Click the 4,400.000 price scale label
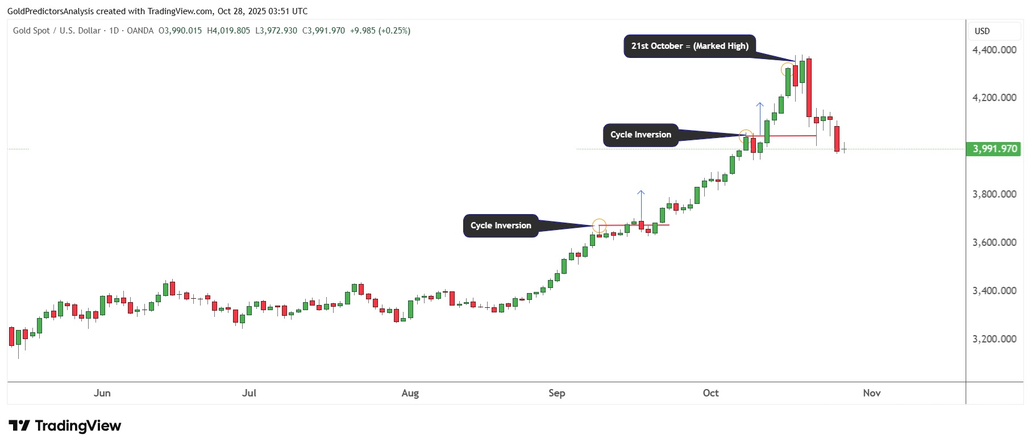 [x=994, y=50]
